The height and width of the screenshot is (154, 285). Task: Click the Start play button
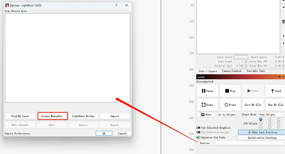click(x=253, y=91)
